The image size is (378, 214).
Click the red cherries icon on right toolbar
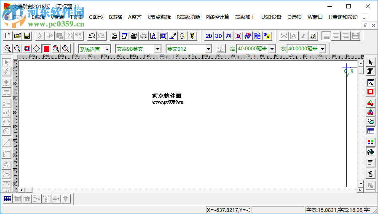click(x=370, y=103)
